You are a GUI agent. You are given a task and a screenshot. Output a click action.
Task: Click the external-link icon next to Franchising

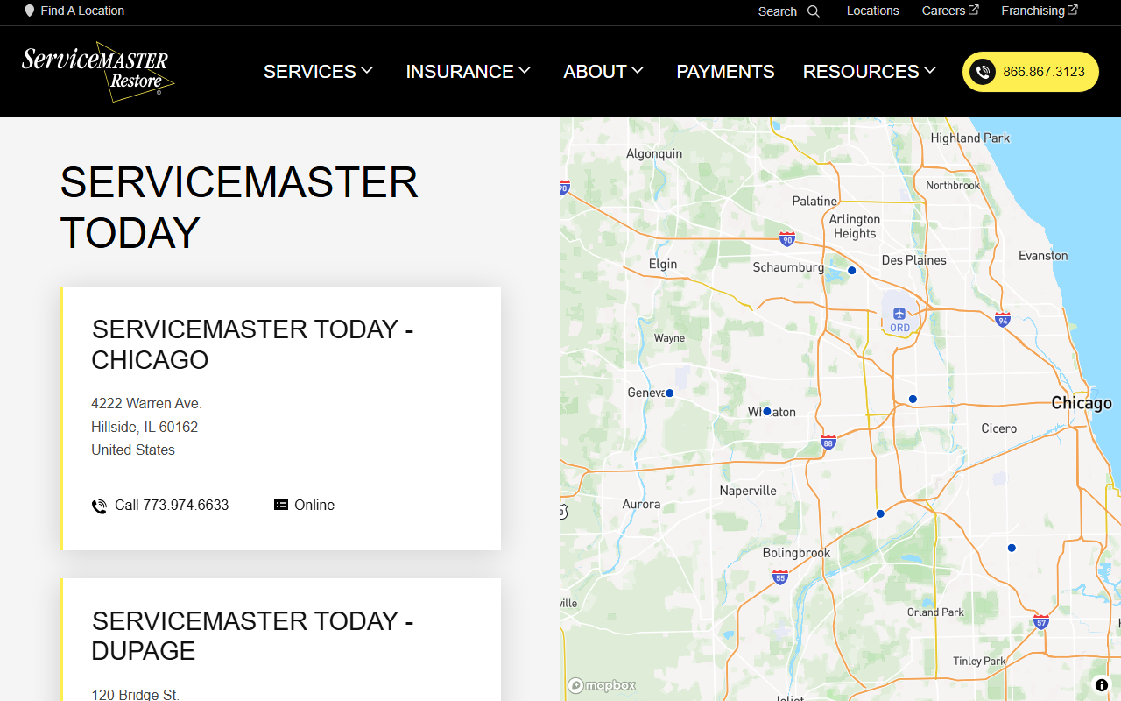(x=1072, y=10)
